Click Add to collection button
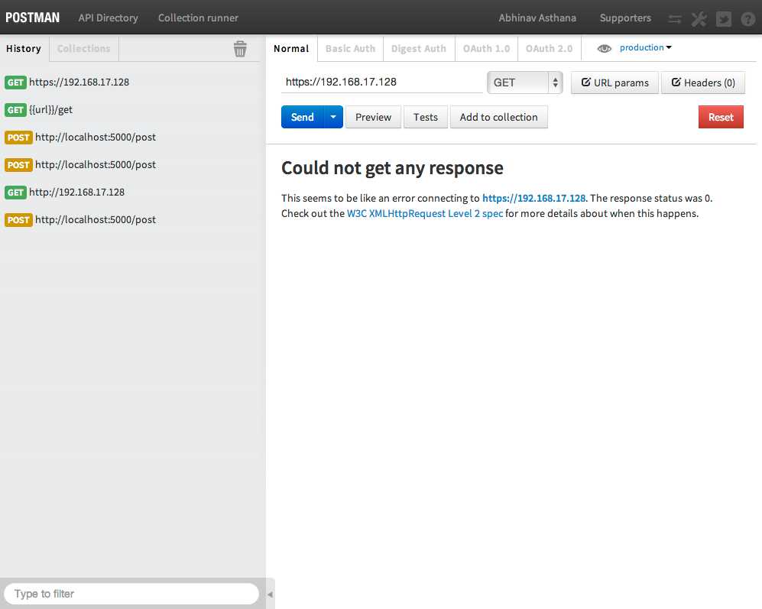 coord(499,117)
